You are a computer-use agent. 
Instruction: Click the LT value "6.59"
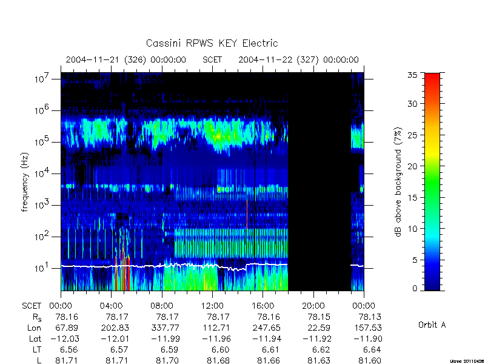[x=170, y=349]
